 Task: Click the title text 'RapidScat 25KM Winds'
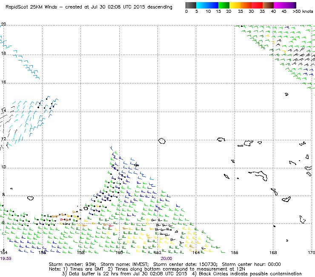tap(31, 7)
